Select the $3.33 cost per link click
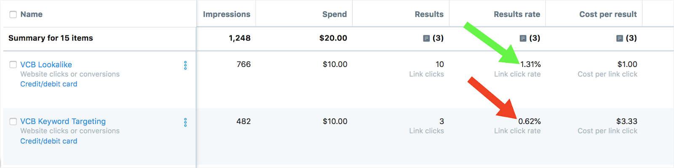The width and height of the screenshot is (674, 168). (627, 121)
